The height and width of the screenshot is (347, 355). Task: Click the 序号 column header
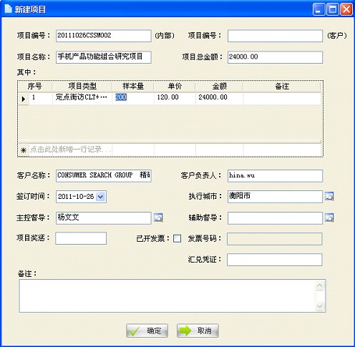(x=35, y=86)
